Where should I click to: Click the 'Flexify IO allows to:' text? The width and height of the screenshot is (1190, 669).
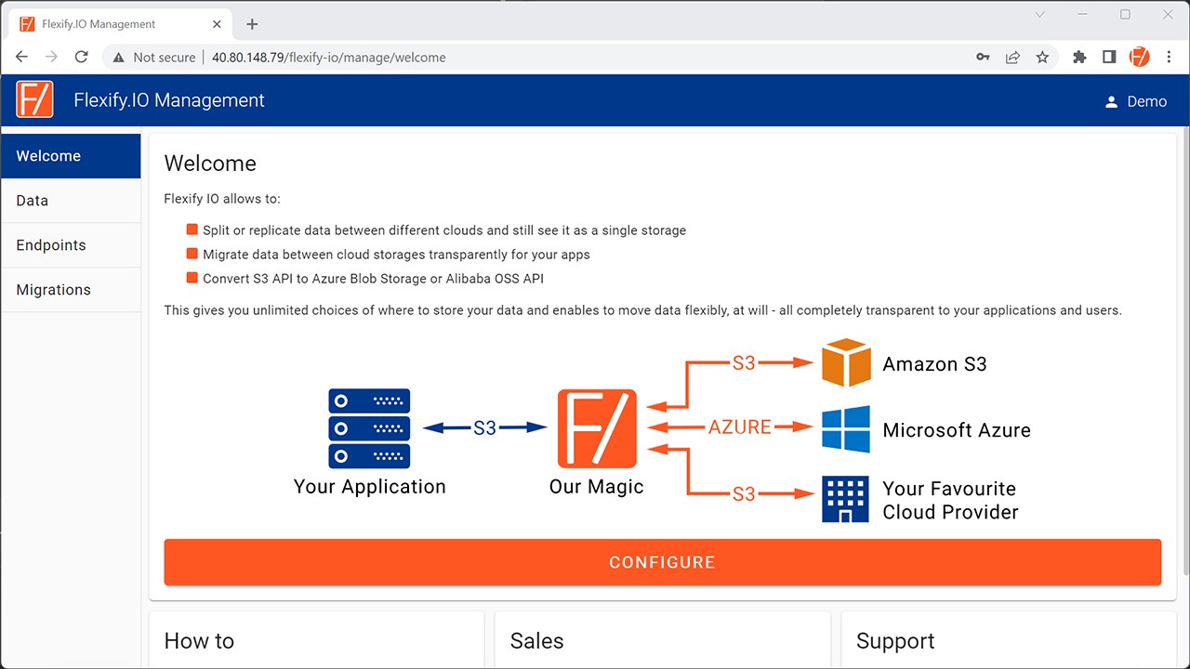pos(222,199)
